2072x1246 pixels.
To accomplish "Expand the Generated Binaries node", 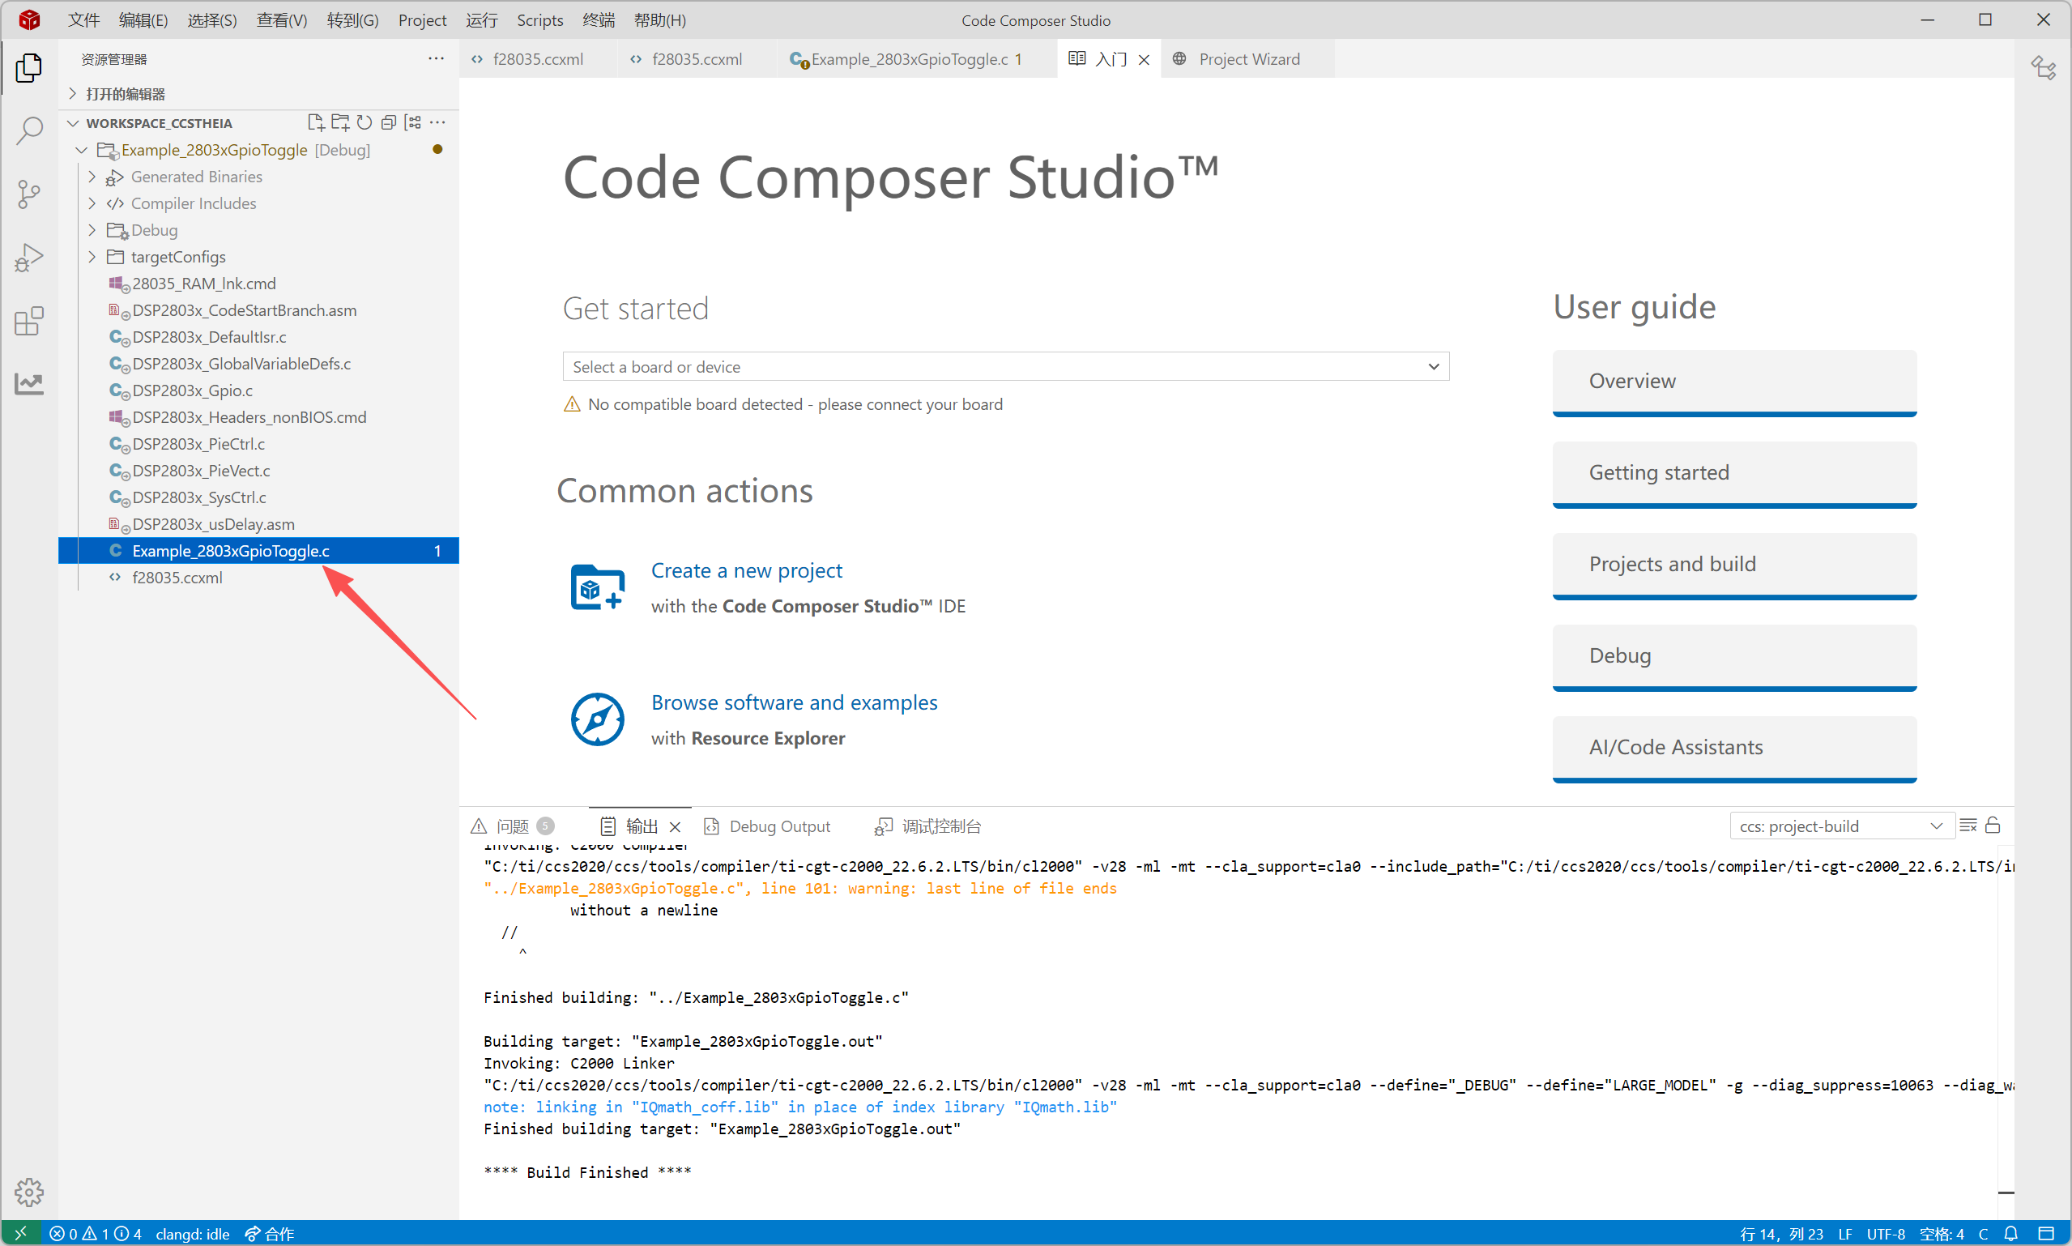I will click(x=195, y=177).
